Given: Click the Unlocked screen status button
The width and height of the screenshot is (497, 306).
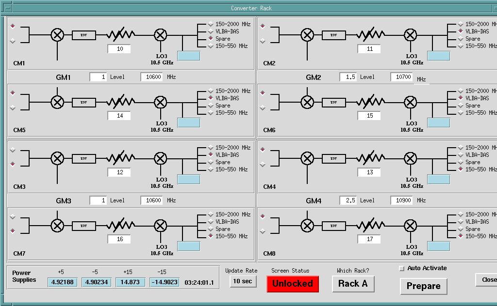Looking at the screenshot, I should point(293,284).
